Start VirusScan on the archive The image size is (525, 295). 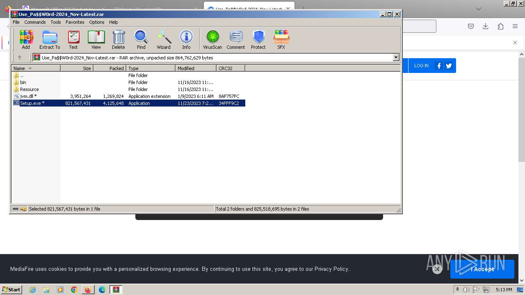pos(212,40)
